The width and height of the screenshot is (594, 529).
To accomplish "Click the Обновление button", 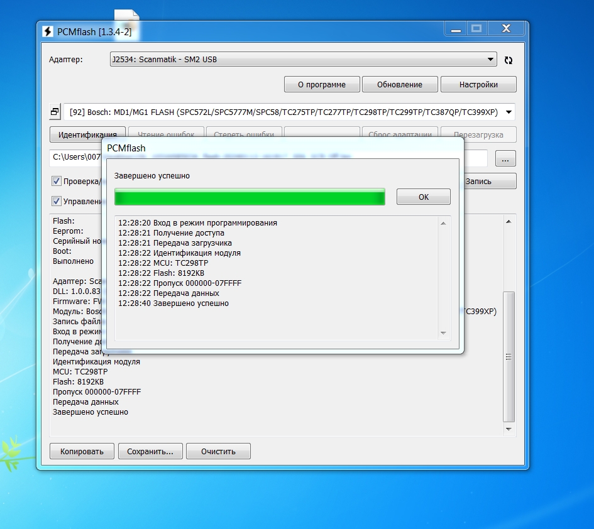I will 400,84.
